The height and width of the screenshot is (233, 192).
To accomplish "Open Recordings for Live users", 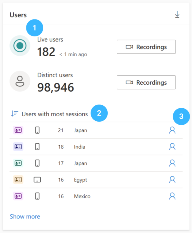I will tap(146, 47).
